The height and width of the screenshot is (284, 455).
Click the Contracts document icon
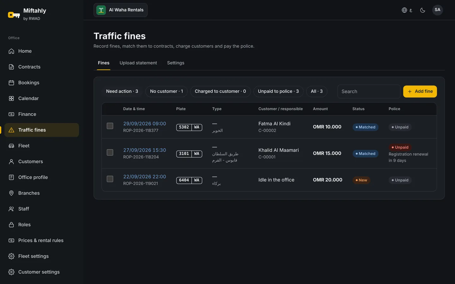[x=11, y=67]
